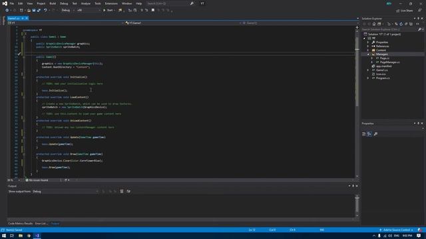Click Preview Selected Items icon in Solution Explorer
The image size is (426, 239).
click(417, 24)
